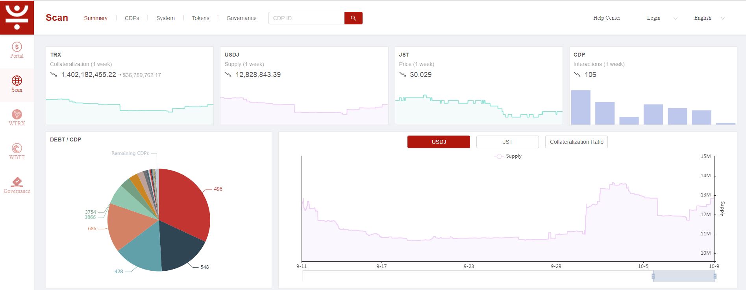
Task: Open the Governance sidebar icon
Action: [x=17, y=182]
